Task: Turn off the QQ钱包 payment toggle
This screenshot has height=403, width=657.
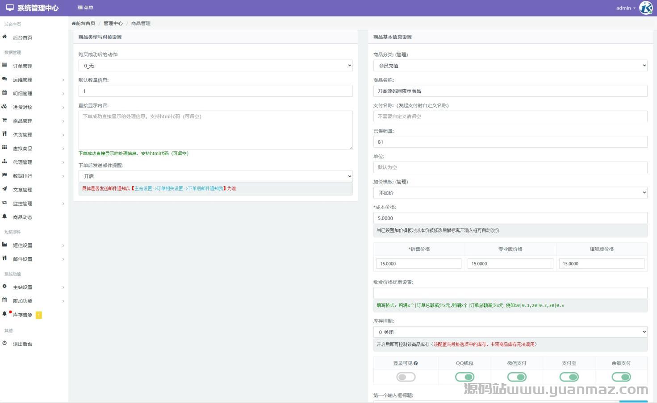Action: [465, 377]
